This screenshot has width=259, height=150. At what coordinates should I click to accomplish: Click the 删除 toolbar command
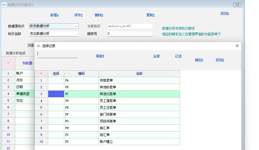click(x=99, y=15)
